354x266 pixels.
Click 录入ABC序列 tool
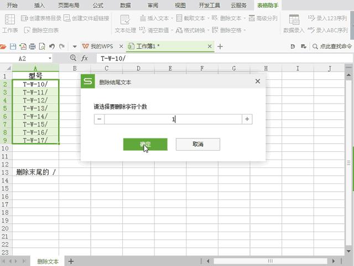click(x=328, y=30)
